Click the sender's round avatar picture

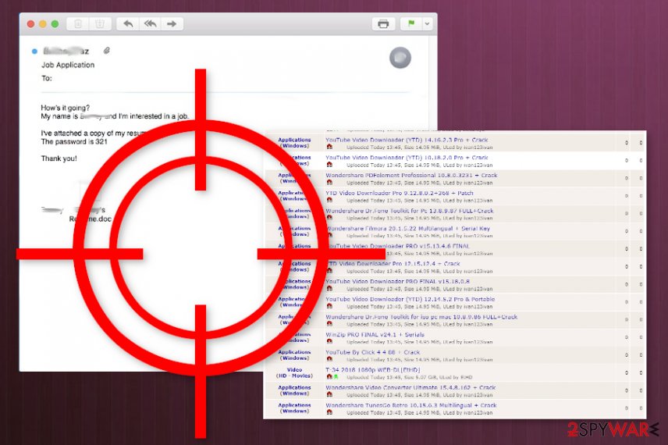click(400, 58)
